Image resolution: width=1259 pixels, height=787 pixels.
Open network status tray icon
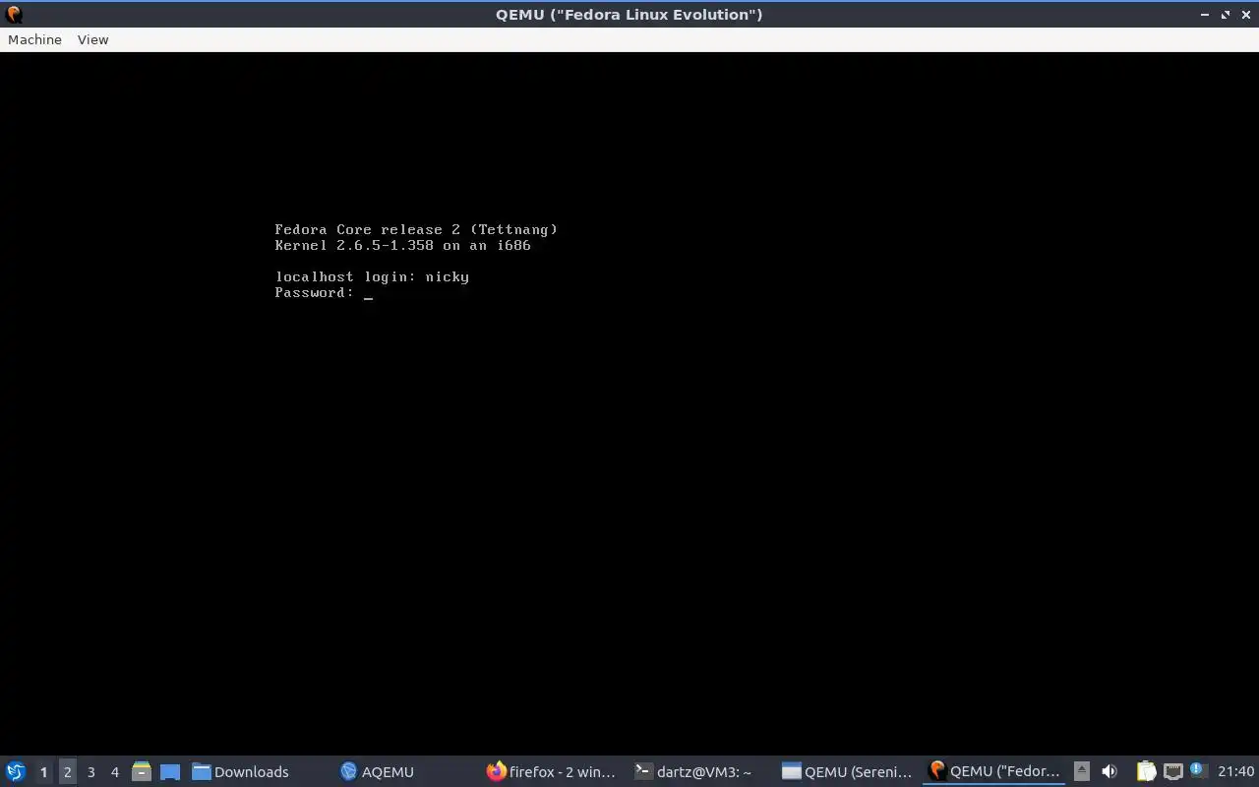[x=1172, y=771]
